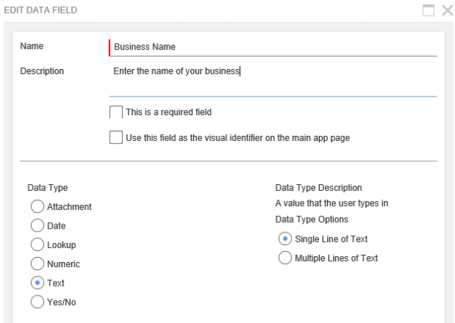Click the Business Name input field

272,47
